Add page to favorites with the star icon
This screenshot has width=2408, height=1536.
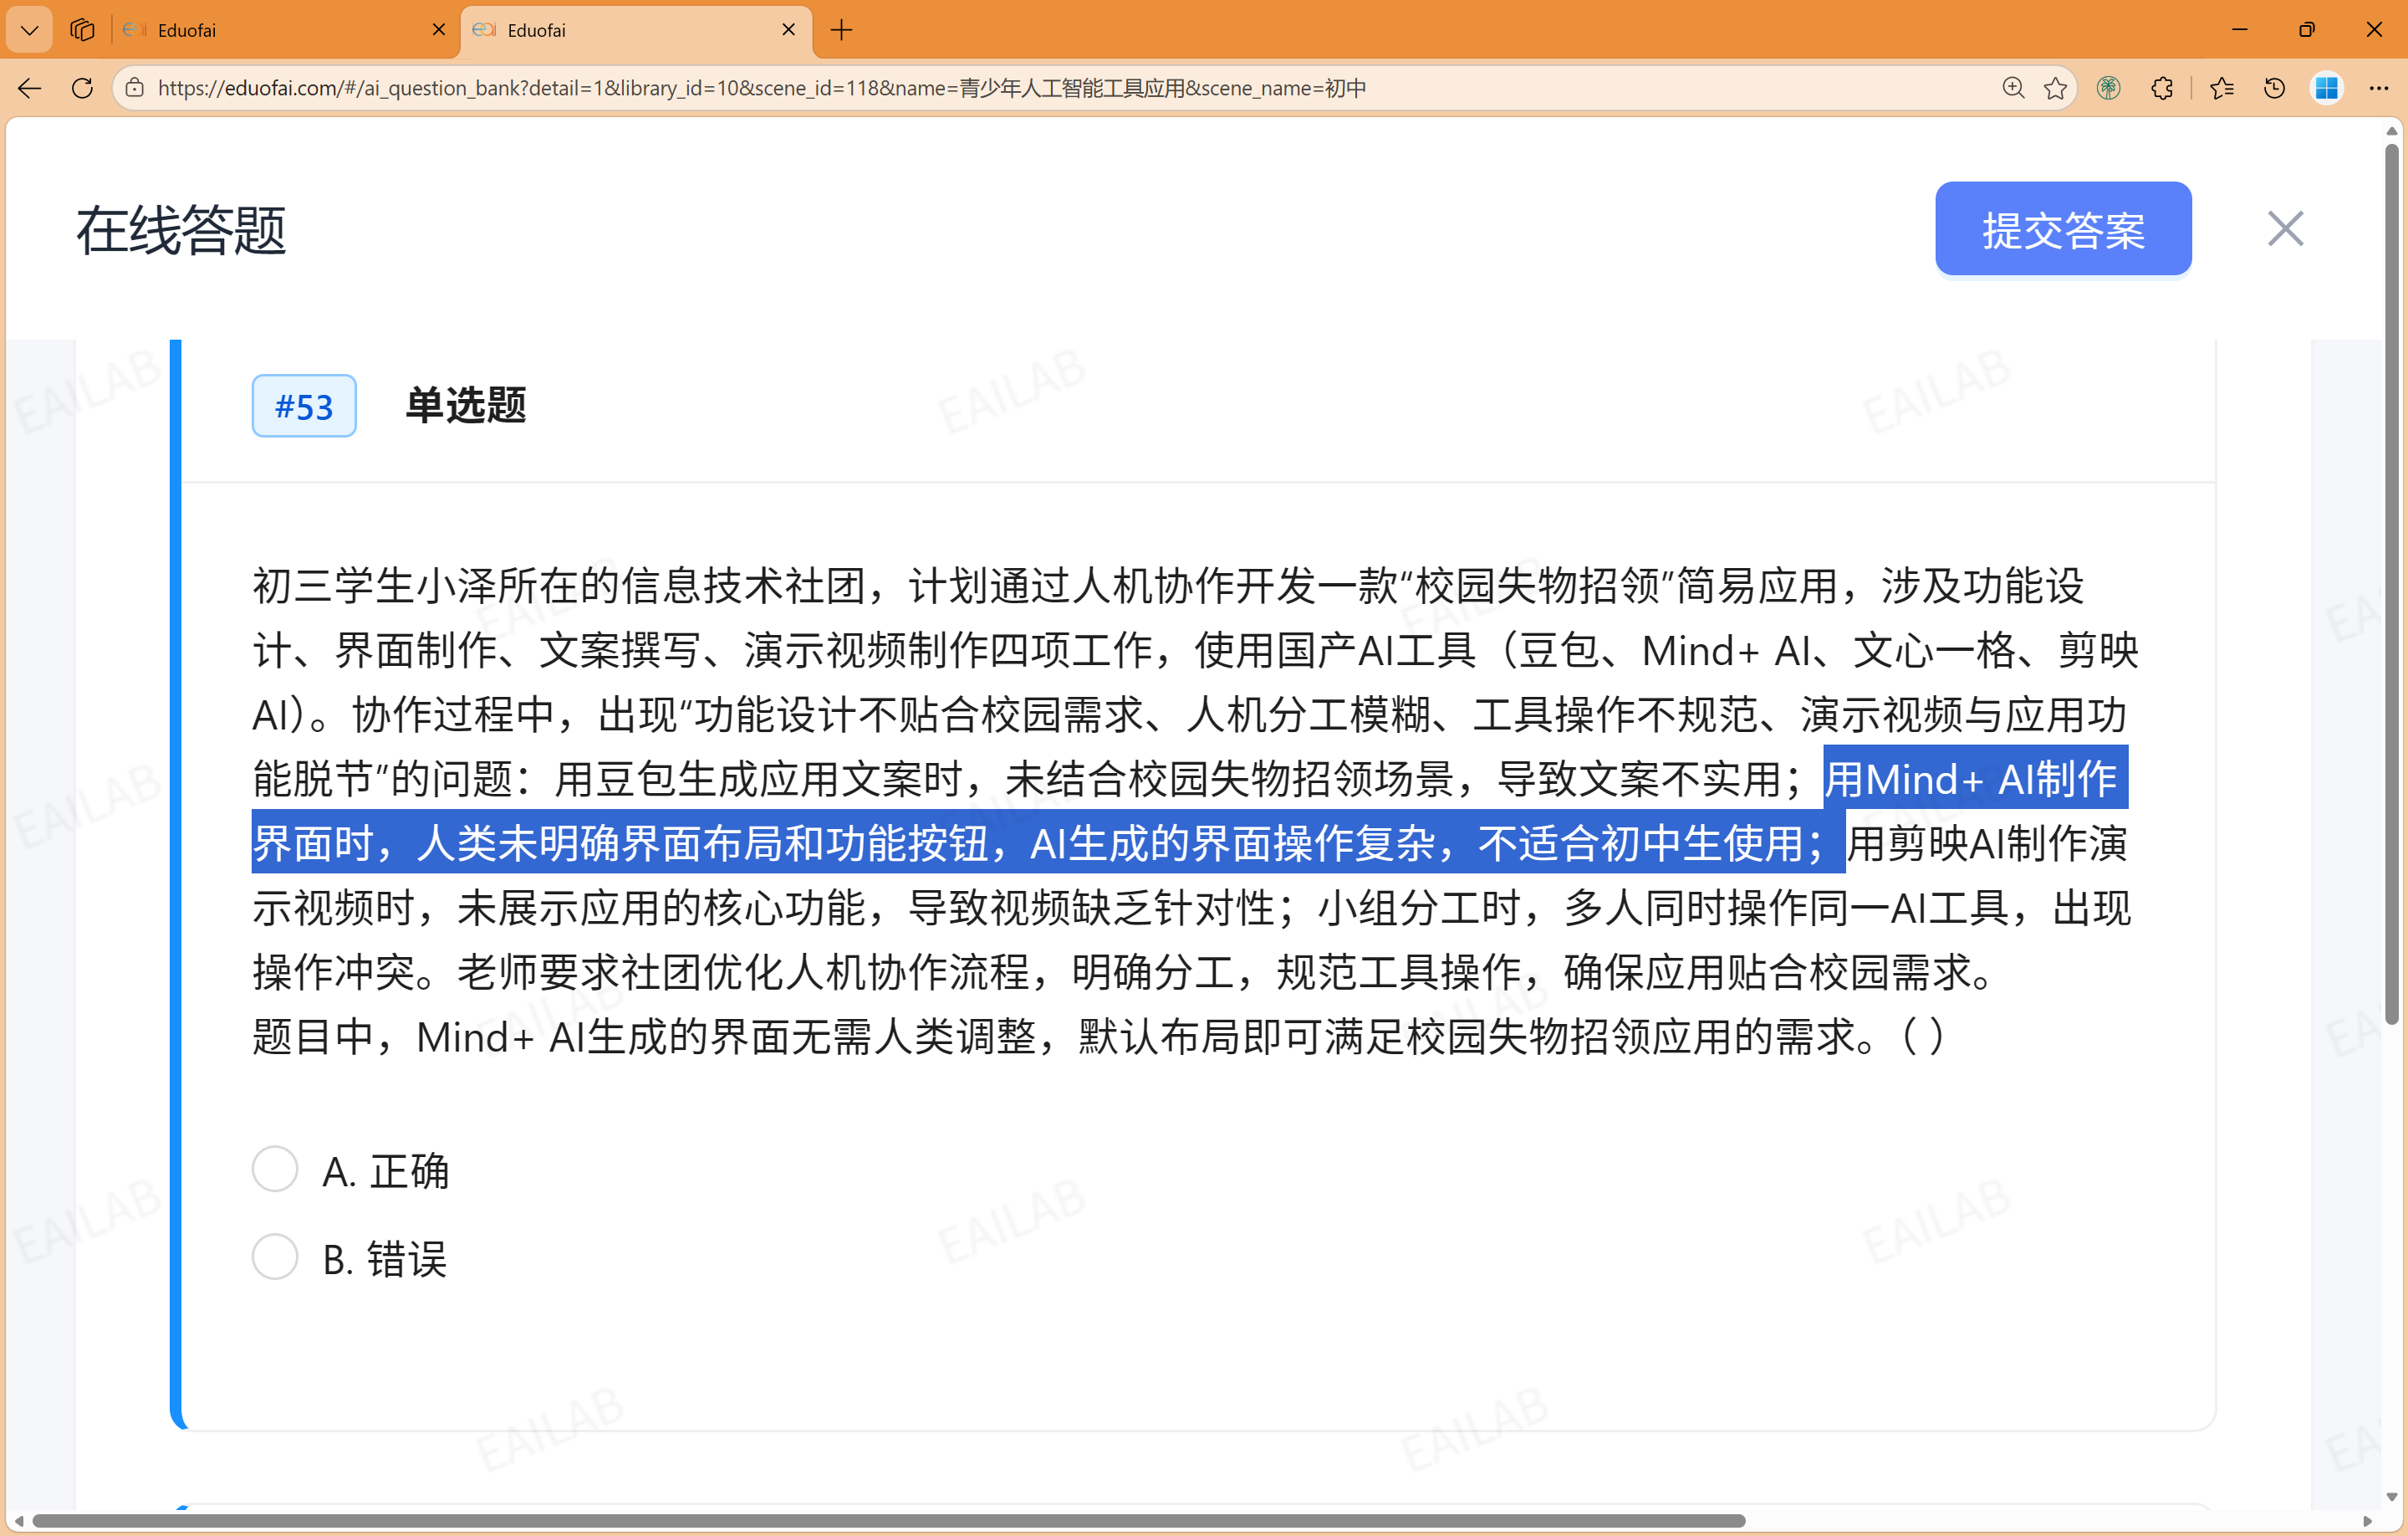2057,88
